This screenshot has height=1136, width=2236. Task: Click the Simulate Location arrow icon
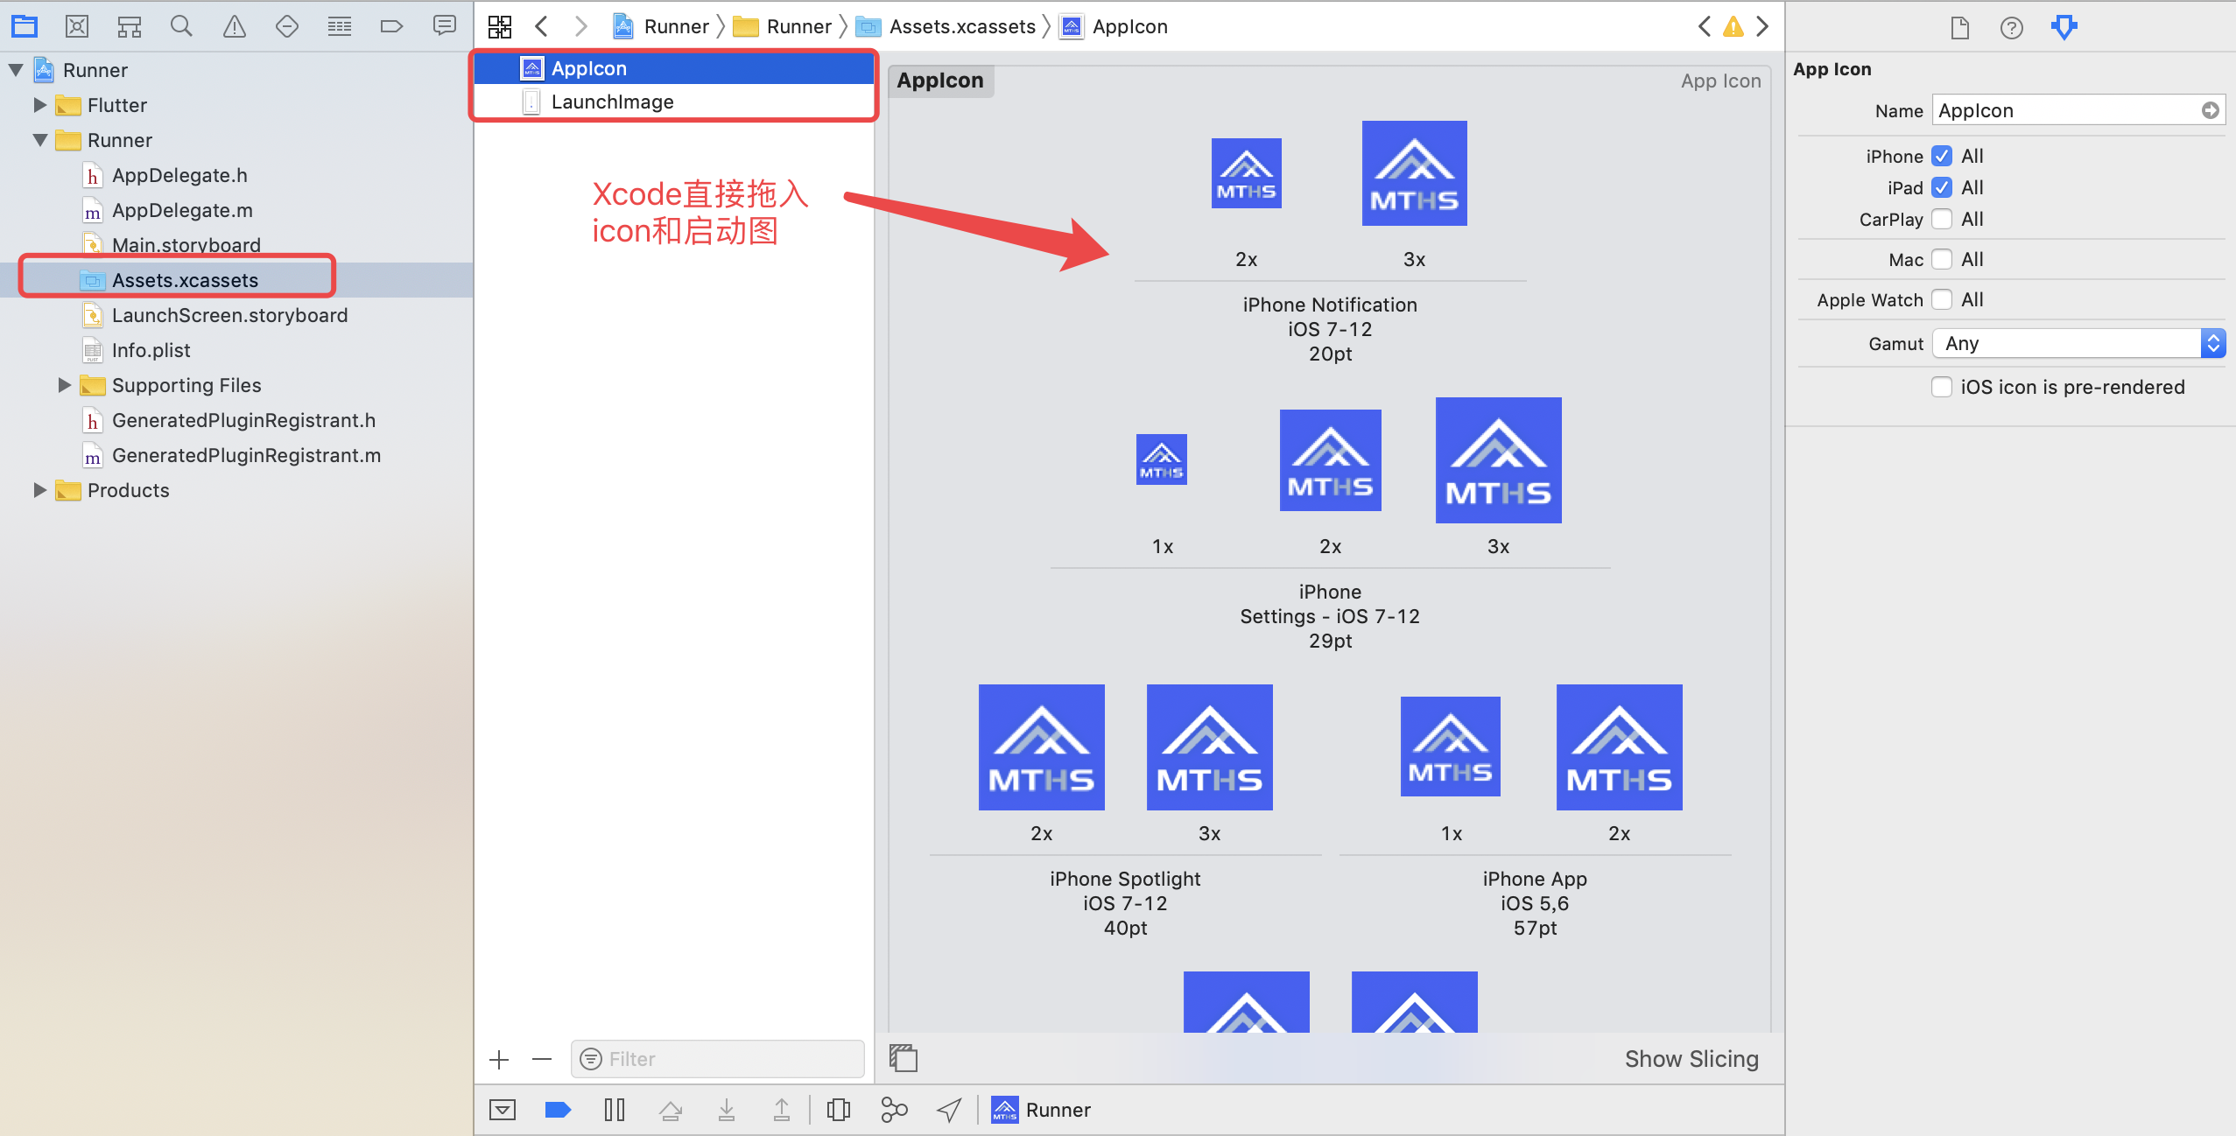[x=949, y=1110]
